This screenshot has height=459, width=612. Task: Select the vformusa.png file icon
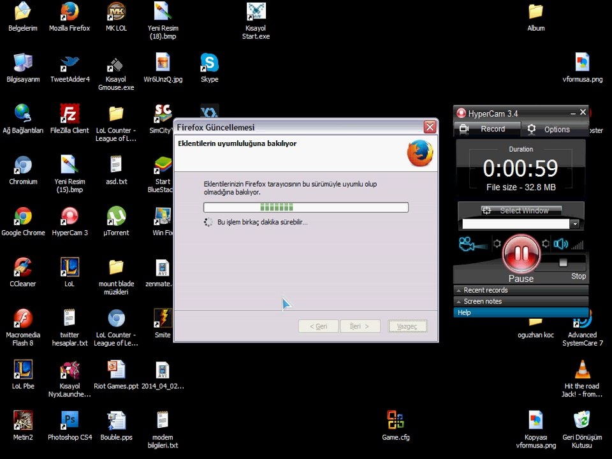[582, 62]
